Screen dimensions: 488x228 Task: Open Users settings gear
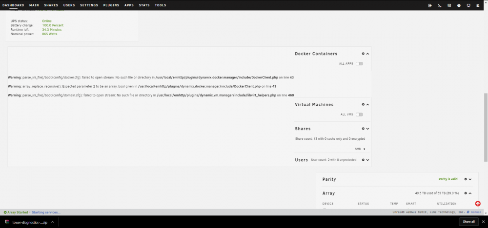tap(363, 160)
